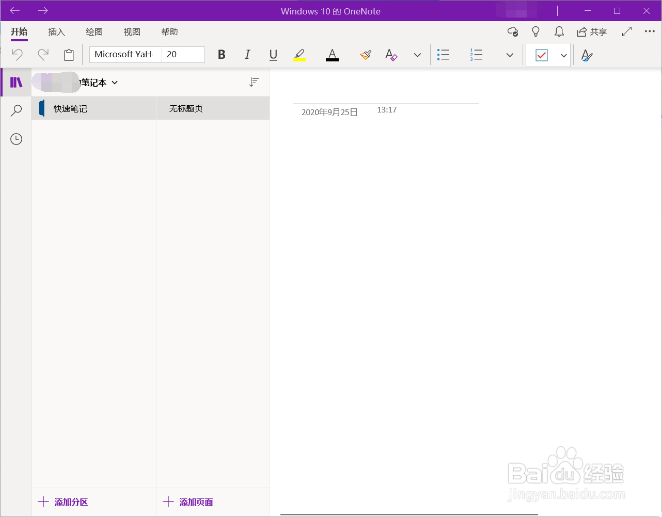Click the 共享 share button
The image size is (662, 517).
592,32
